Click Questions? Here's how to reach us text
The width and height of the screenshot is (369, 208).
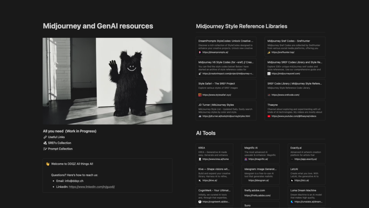point(75,175)
